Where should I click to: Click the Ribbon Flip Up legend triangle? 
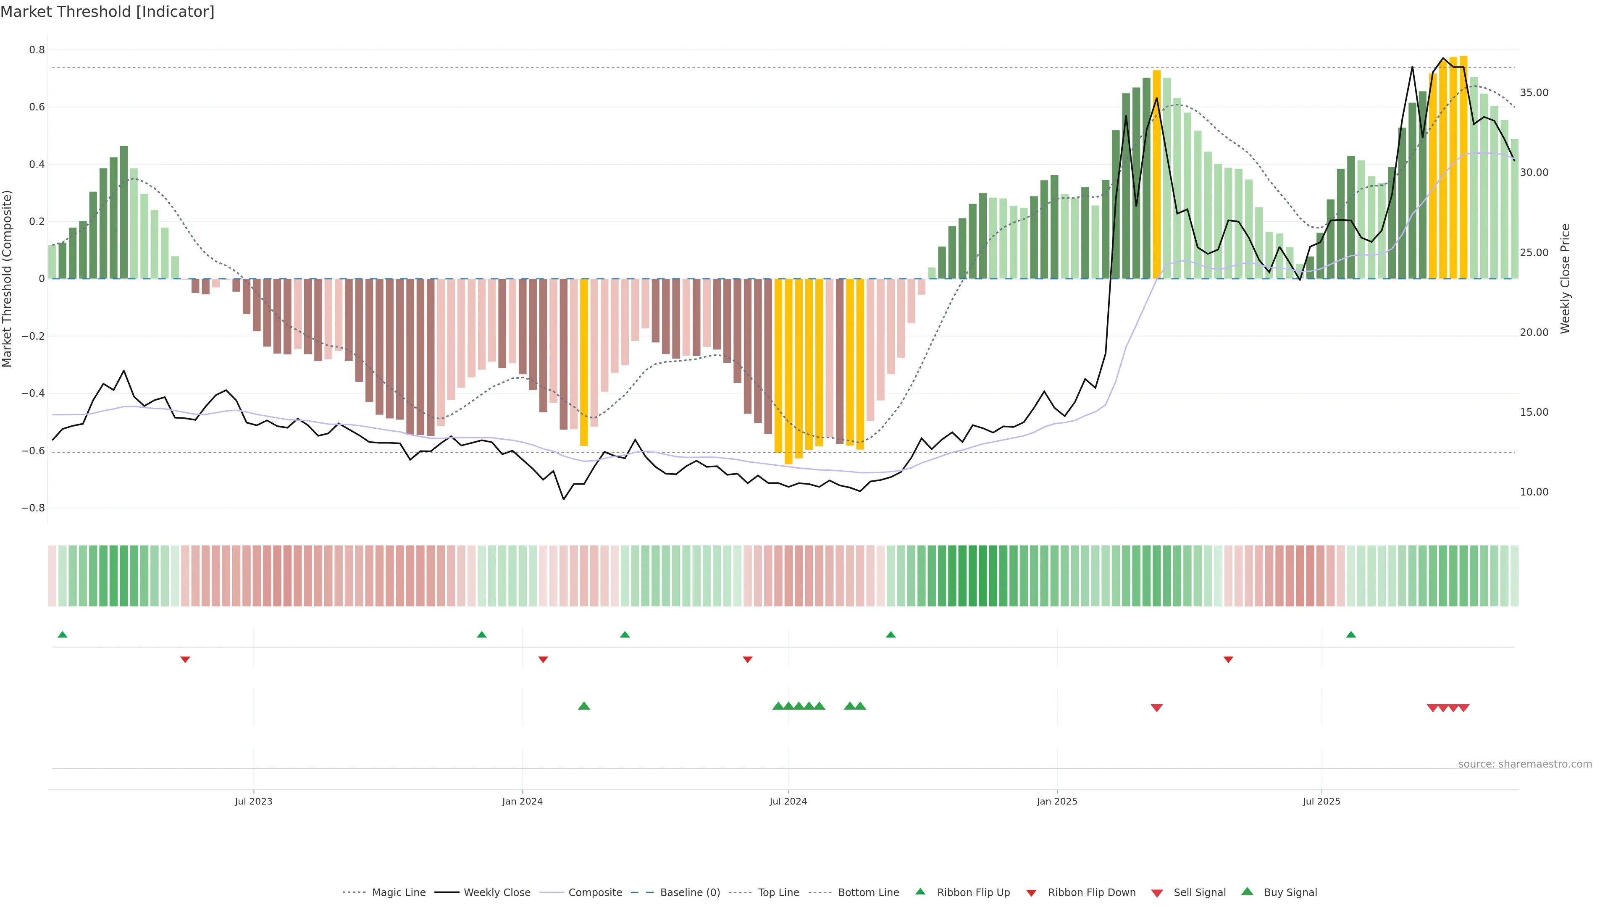(x=920, y=891)
